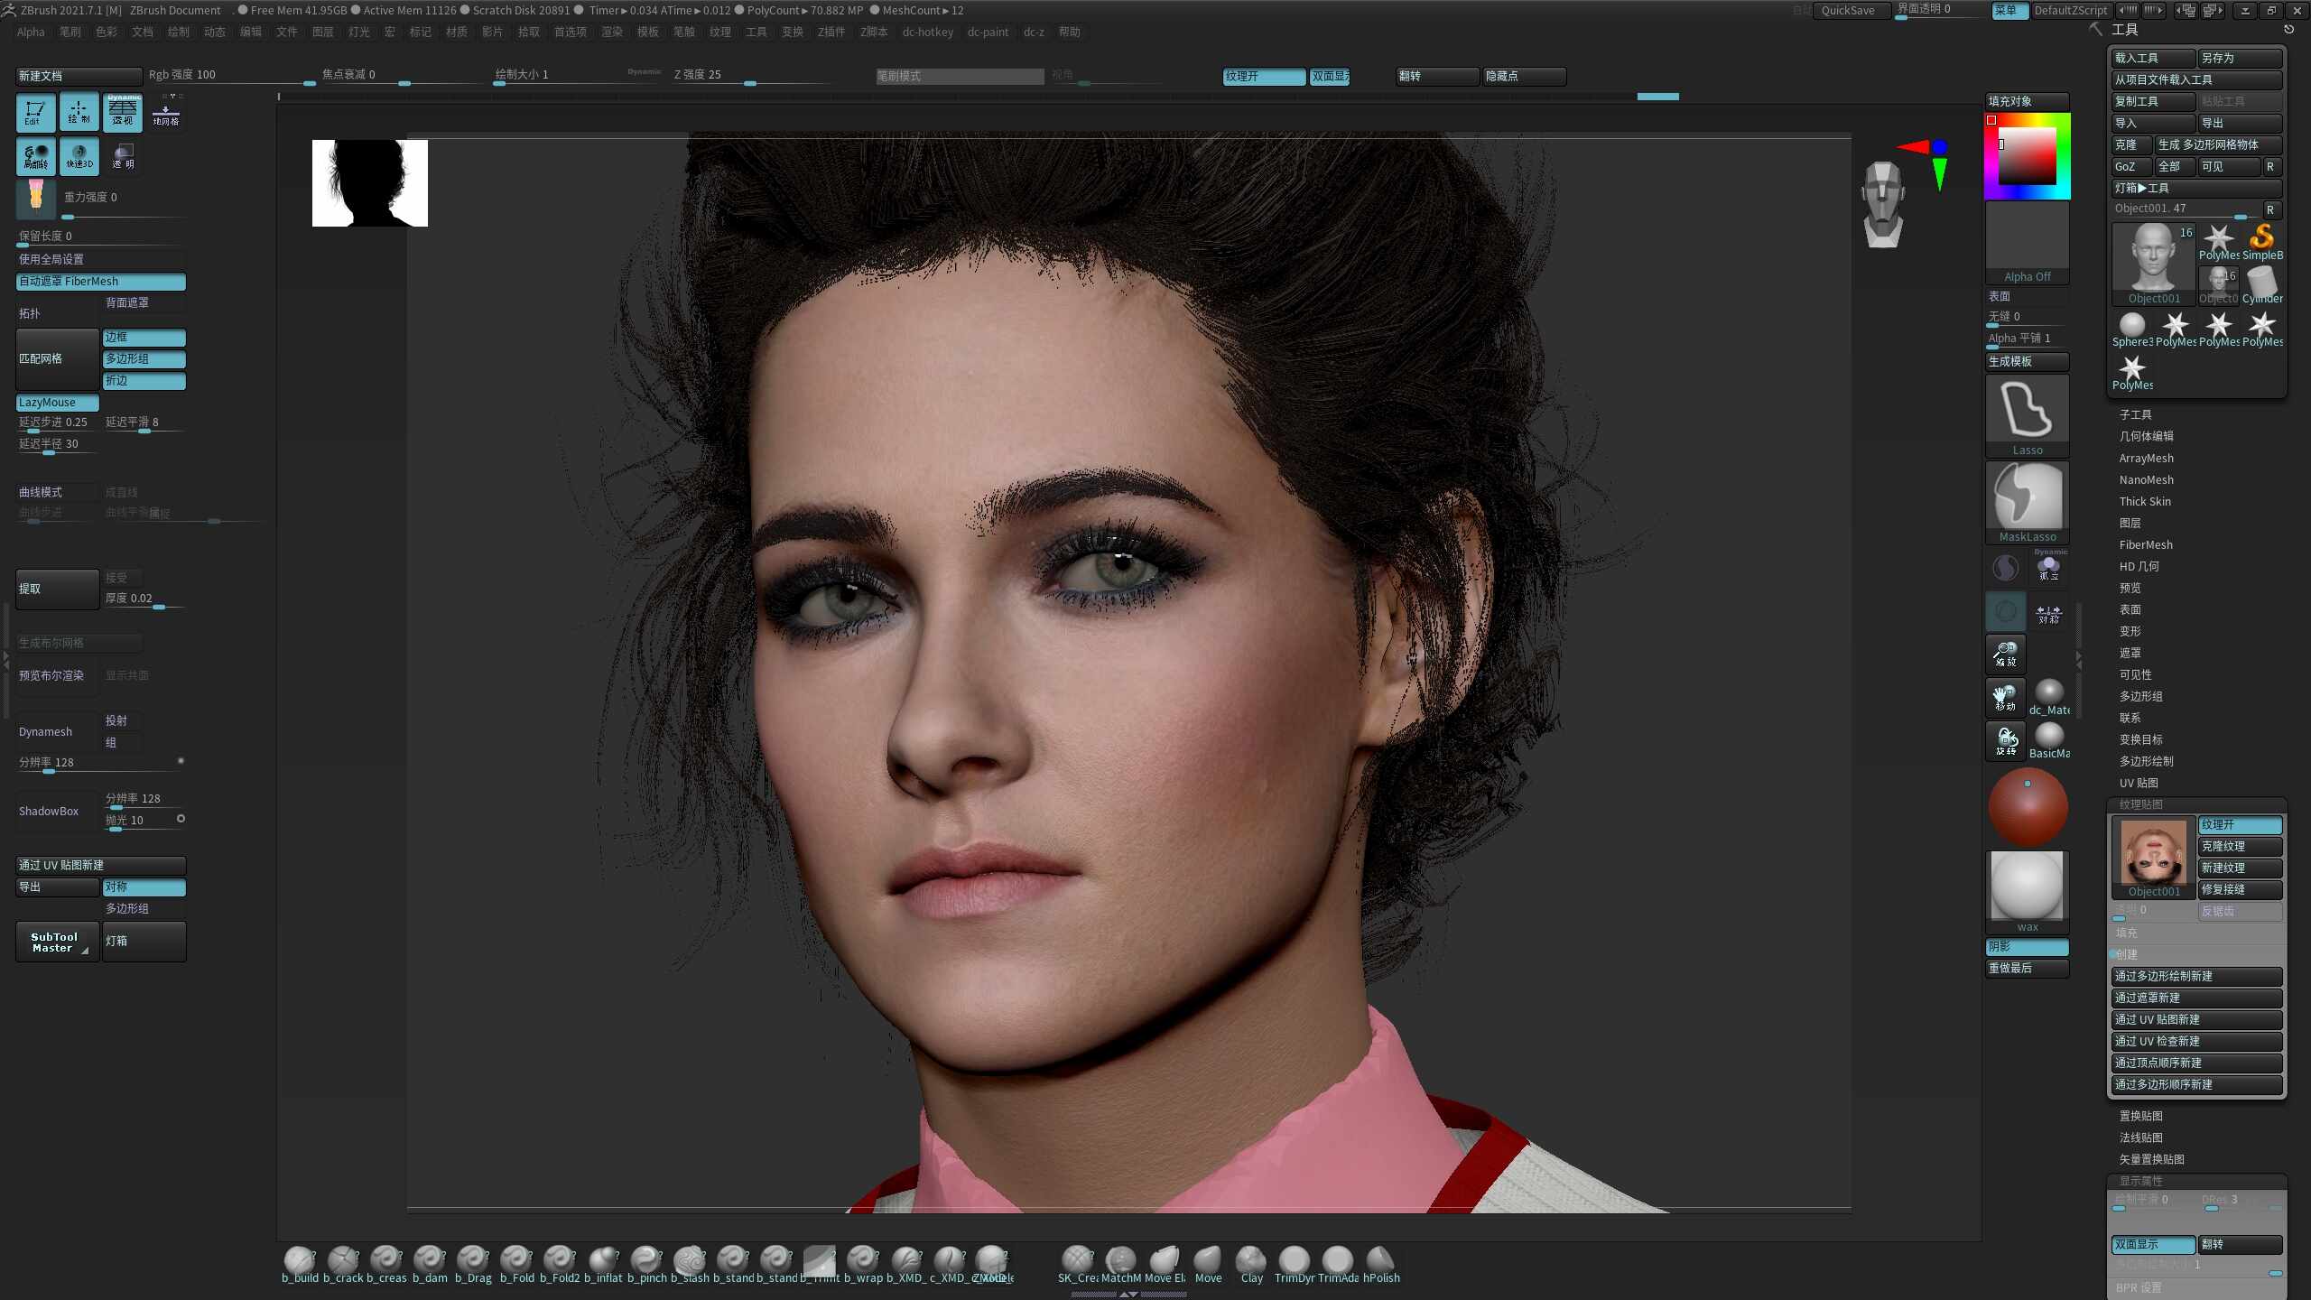This screenshot has height=1300, width=2311.
Task: Expand the 置换贴图 section
Action: [2140, 1117]
